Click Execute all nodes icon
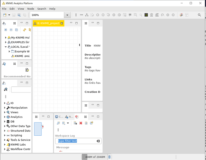Screen dimensions: 206x160 click(103, 15)
